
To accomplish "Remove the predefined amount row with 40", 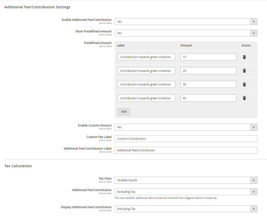I will [244, 98].
